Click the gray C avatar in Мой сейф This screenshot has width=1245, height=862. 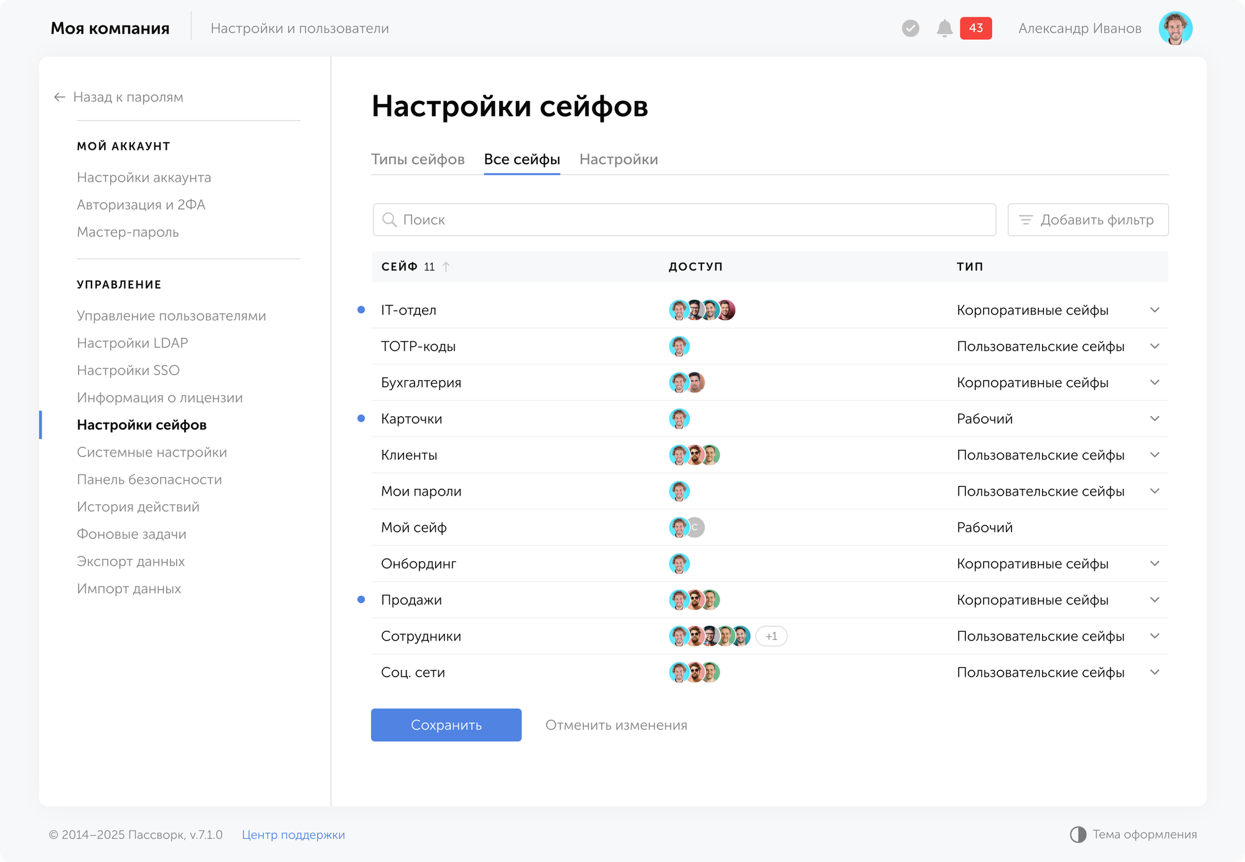point(696,527)
